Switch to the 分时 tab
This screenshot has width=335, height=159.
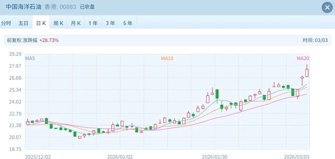6,23
